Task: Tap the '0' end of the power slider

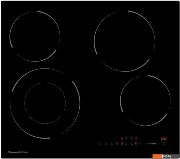Action: pyautogui.click(x=140, y=144)
